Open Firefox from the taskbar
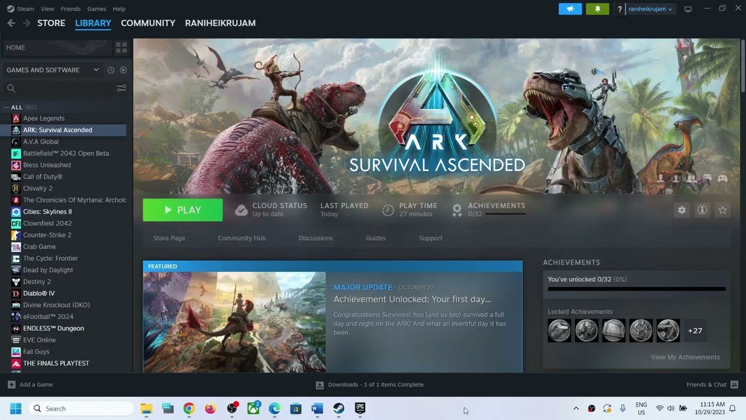 (x=210, y=408)
